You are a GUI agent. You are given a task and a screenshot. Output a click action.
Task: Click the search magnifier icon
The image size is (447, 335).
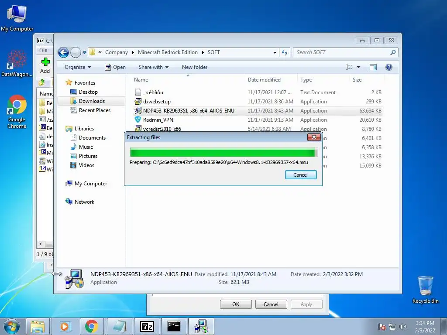[x=393, y=52]
